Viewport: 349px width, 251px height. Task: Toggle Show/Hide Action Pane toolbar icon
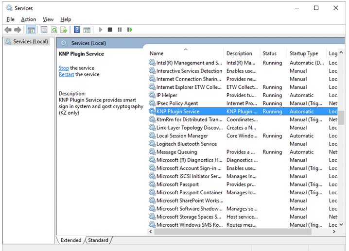tap(87, 30)
